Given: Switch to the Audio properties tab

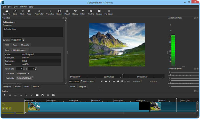Looking at the screenshot, I should click(x=15, y=45).
